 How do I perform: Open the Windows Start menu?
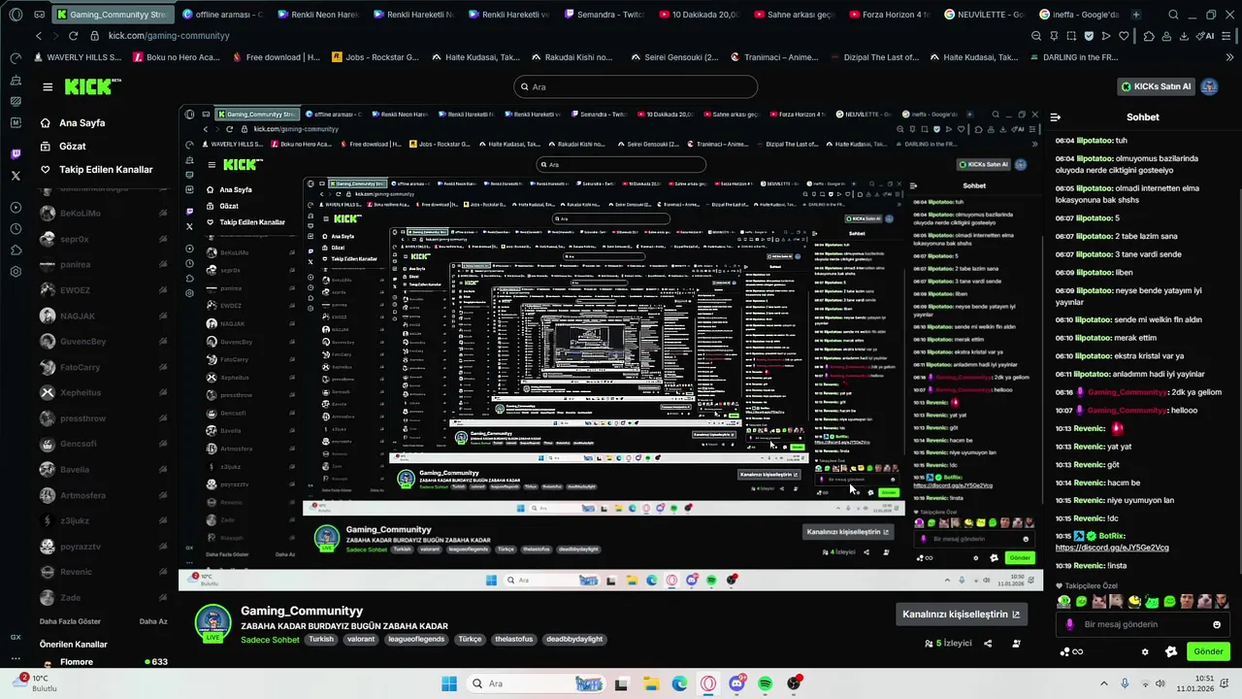[x=448, y=683]
